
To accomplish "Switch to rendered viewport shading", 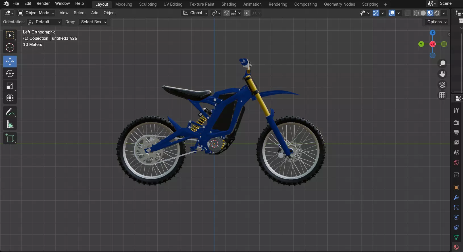I will click(x=437, y=13).
